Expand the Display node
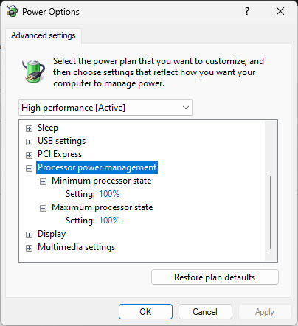The height and width of the screenshot is (326, 298). pyautogui.click(x=29, y=235)
